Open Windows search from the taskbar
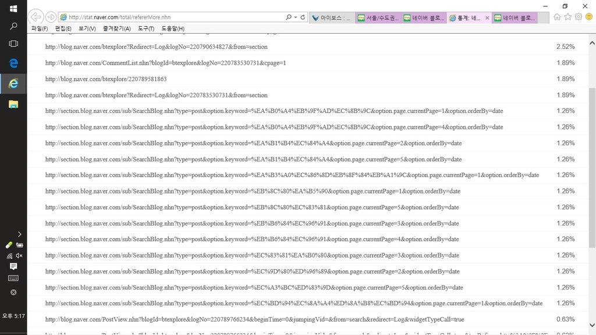This screenshot has height=335, width=596. pyautogui.click(x=13, y=26)
